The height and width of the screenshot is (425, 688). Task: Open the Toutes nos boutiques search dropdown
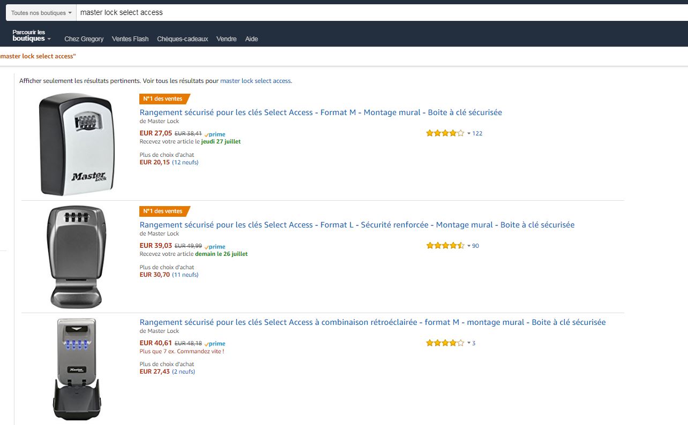pyautogui.click(x=41, y=12)
